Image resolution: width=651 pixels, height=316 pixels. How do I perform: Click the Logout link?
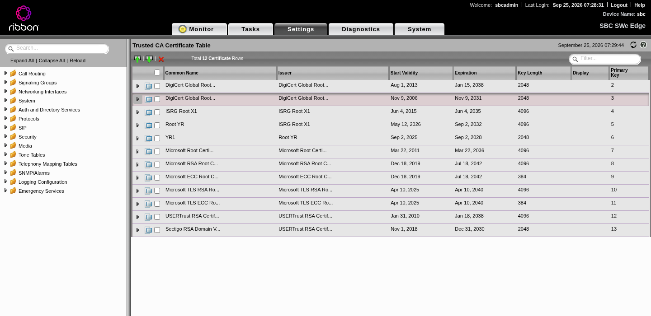(619, 5)
